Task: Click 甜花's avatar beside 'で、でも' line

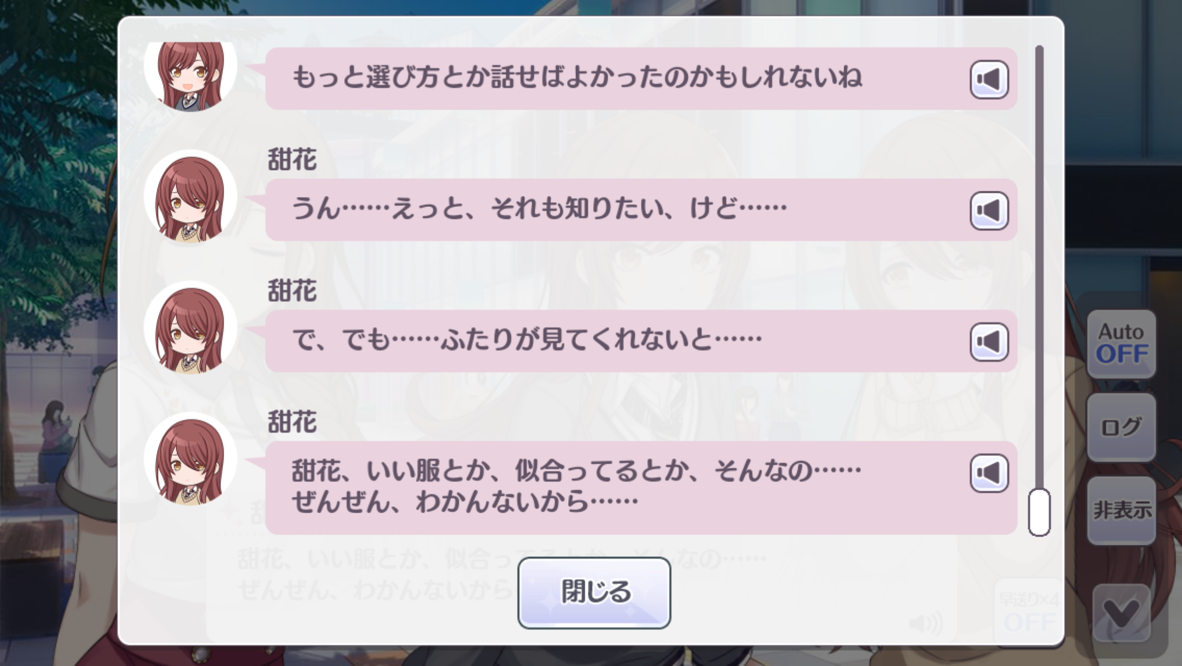Action: click(x=190, y=328)
